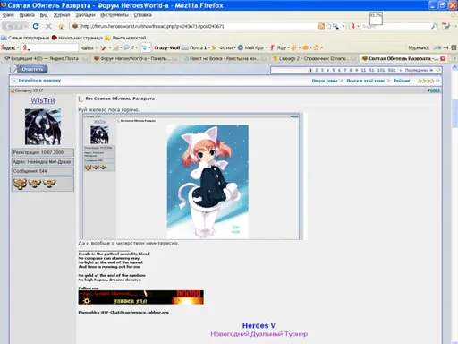Click WisTrit dragon avatar image
This screenshot has height=344, width=458.
click(43, 127)
